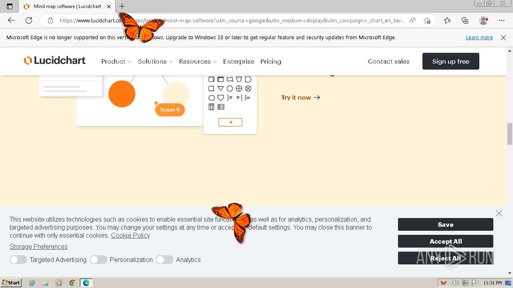The image size is (513, 288).
Task: Enable Personalization cookies
Action: pyautogui.click(x=98, y=260)
